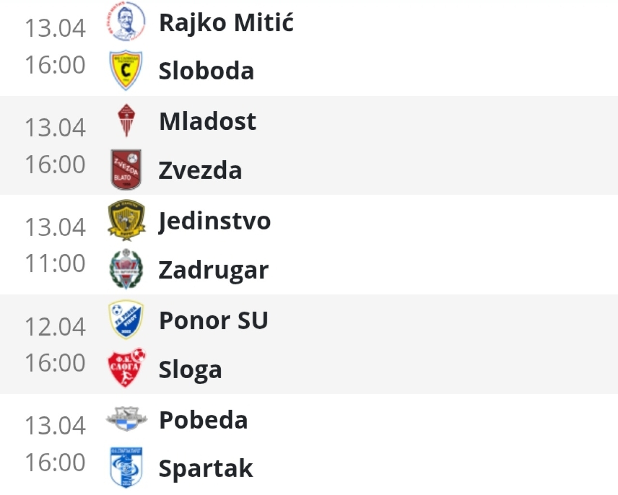Select the Jedinstvo team name
618x495 pixels.
tap(214, 221)
